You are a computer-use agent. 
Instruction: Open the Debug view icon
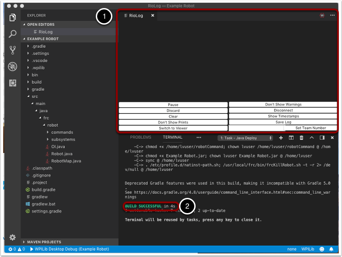[x=13, y=67]
